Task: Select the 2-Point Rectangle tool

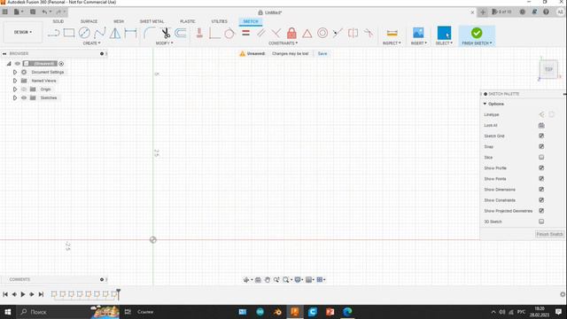Action: point(69,33)
